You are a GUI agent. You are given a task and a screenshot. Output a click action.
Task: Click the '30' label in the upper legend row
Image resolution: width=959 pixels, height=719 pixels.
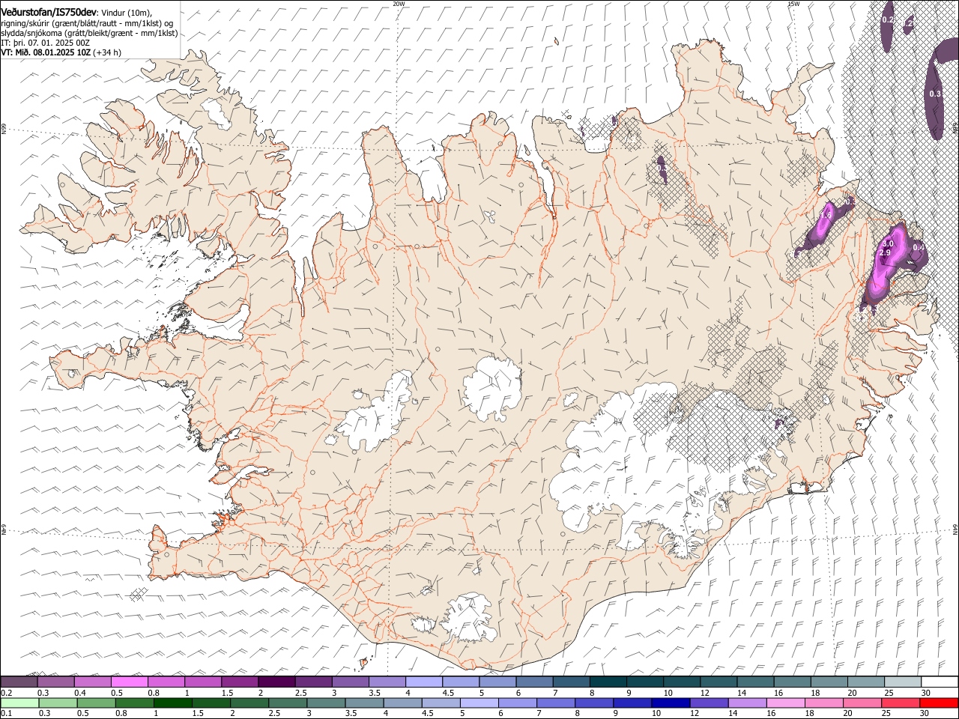point(926,693)
